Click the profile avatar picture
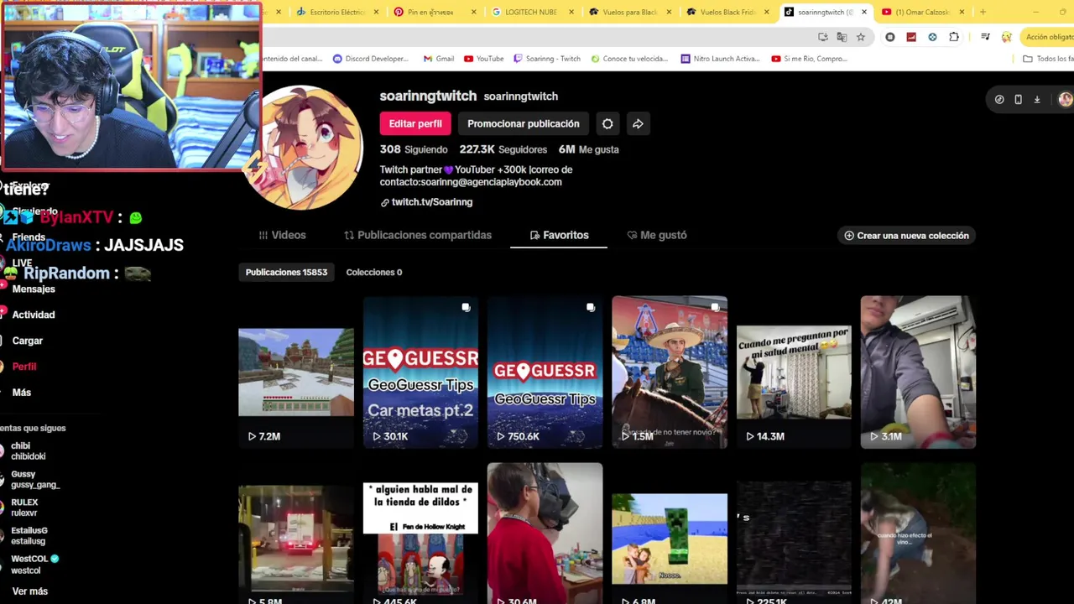The width and height of the screenshot is (1074, 604). [x=307, y=148]
